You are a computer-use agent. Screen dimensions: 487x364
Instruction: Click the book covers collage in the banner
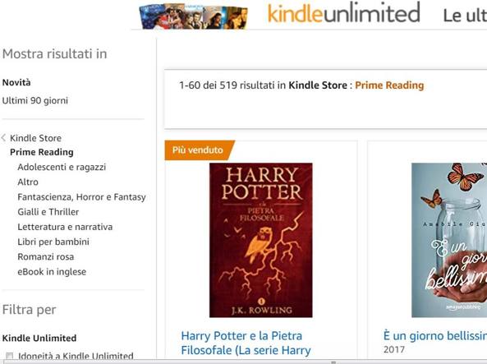tap(194, 16)
